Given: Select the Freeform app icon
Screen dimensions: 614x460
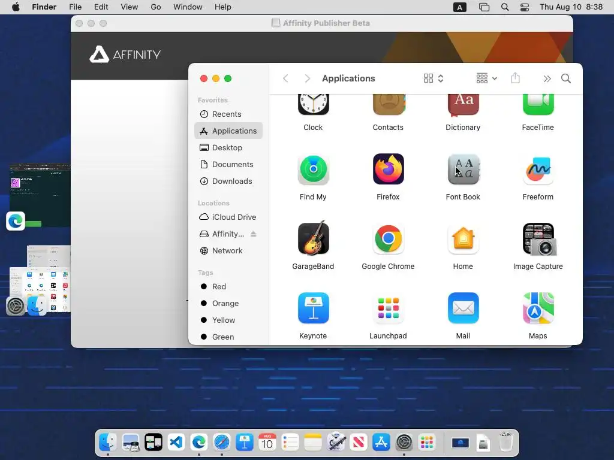Looking at the screenshot, I should pyautogui.click(x=538, y=170).
